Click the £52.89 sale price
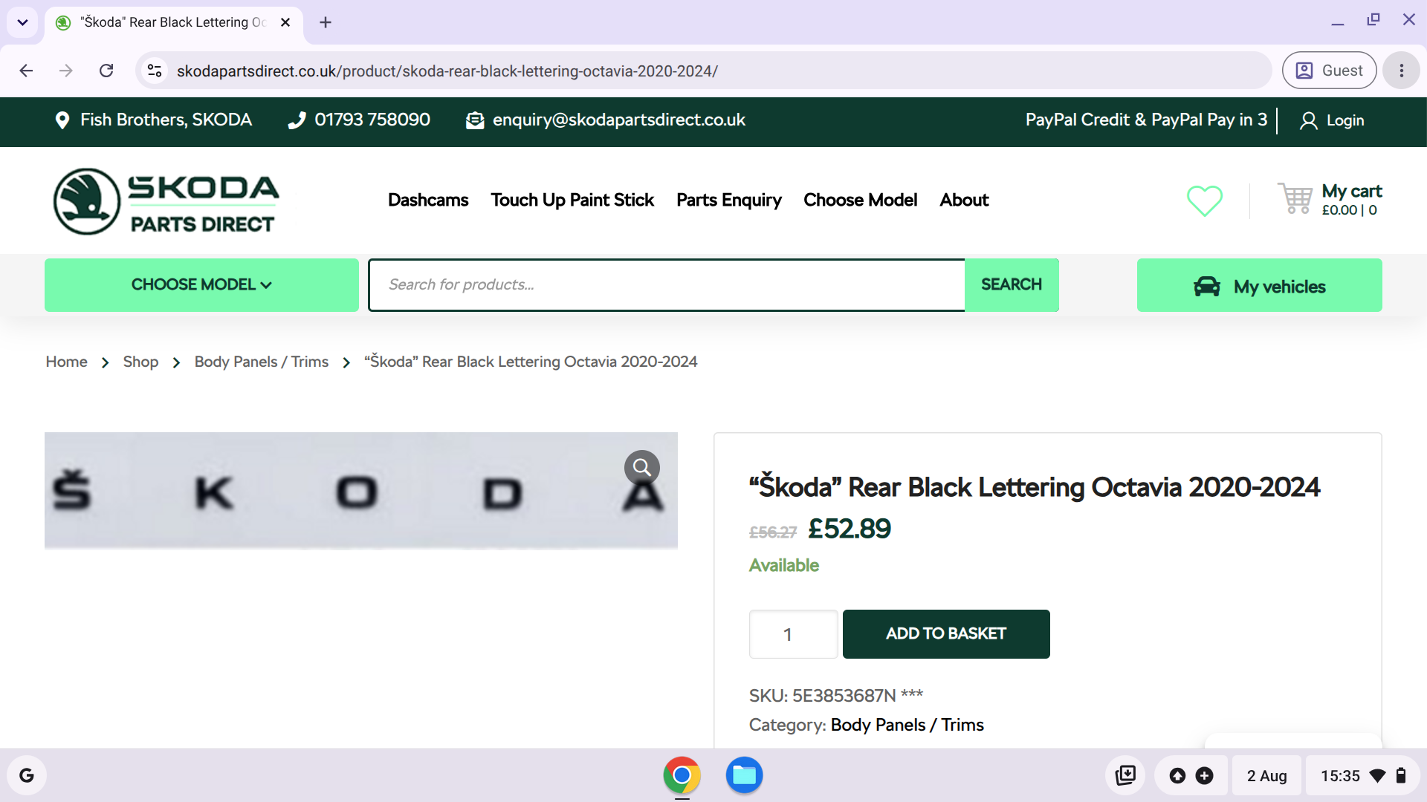The image size is (1427, 802). tap(850, 529)
